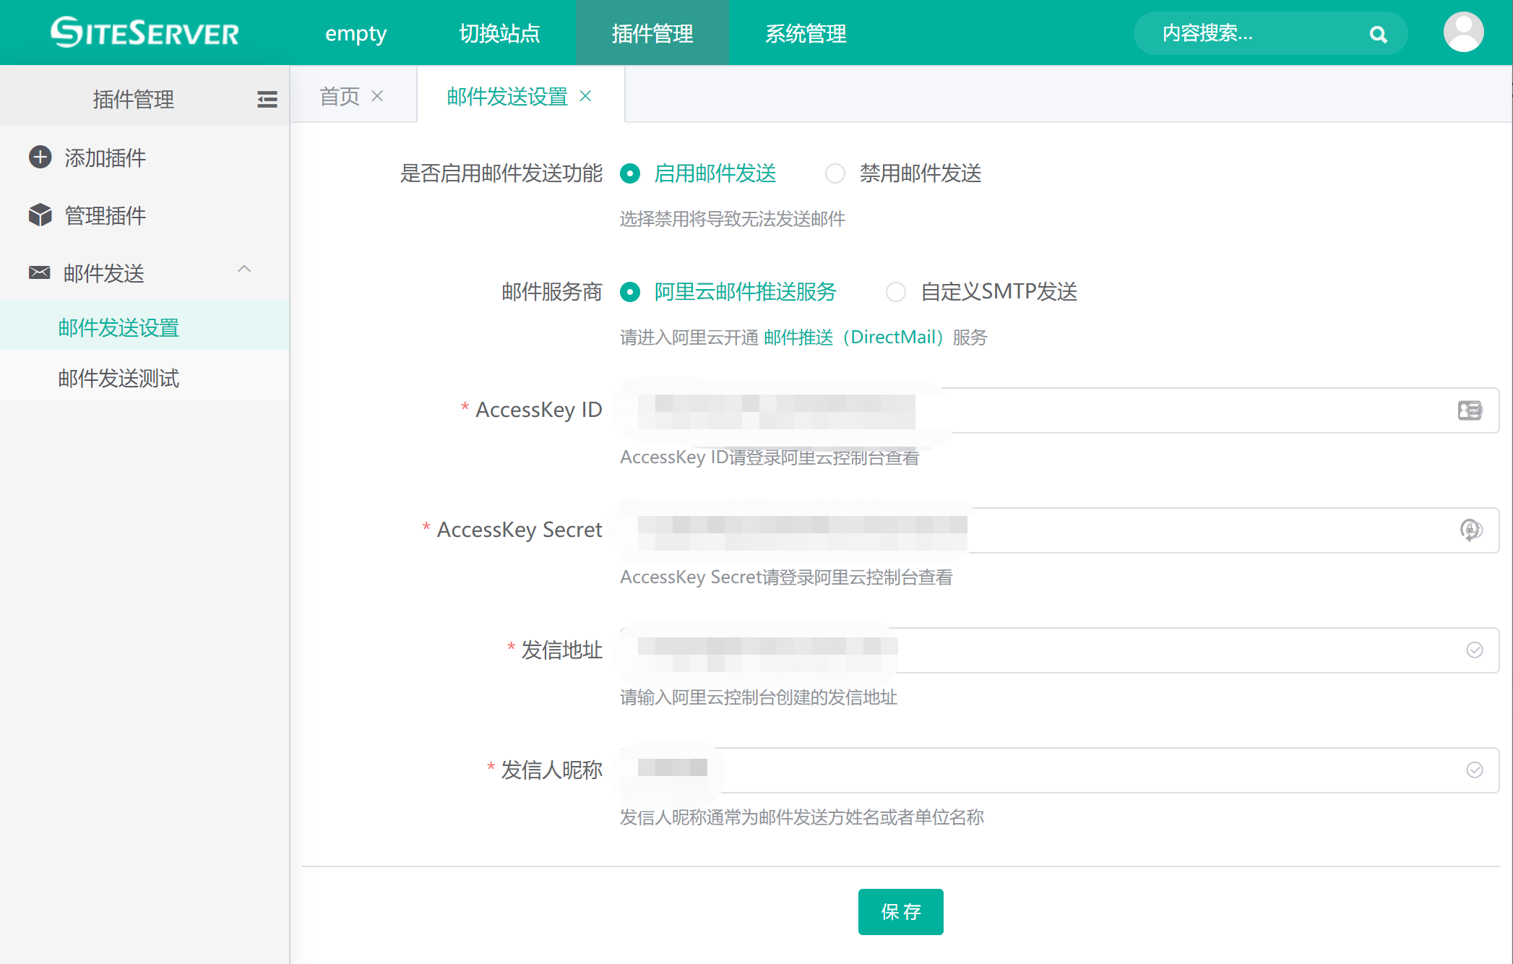
Task: Click the 管理插件 cube icon
Action: [40, 215]
